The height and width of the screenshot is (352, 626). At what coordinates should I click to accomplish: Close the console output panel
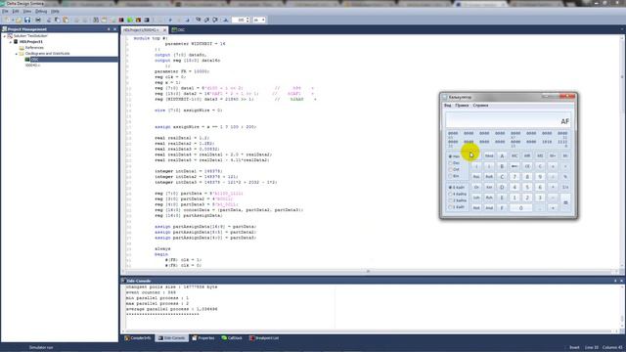622,281
